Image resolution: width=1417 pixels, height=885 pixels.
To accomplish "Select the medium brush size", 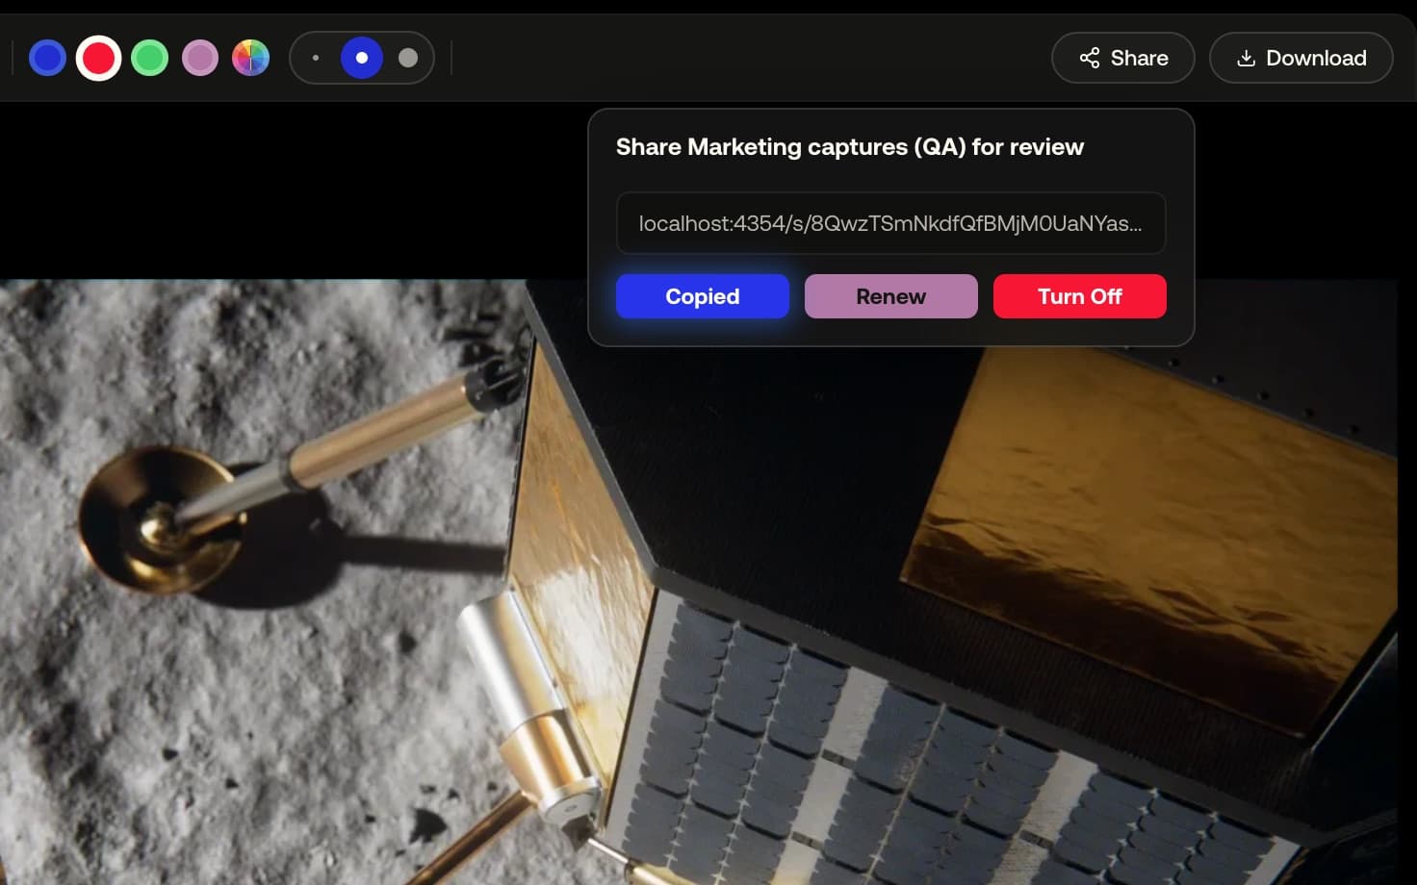I will [362, 58].
